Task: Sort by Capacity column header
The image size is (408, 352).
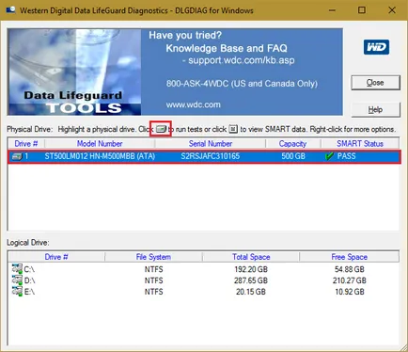Action: pos(292,144)
